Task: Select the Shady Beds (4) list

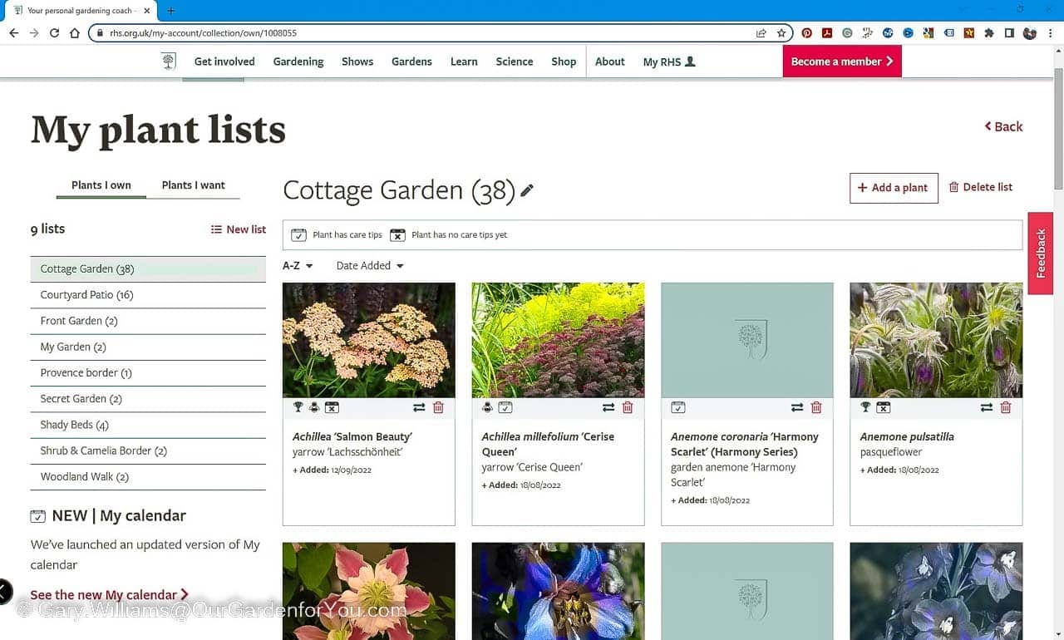Action: tap(148, 425)
